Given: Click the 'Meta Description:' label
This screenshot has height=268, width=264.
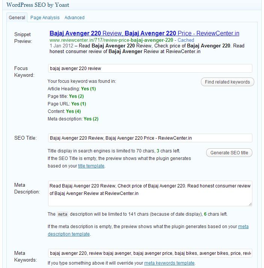Looking at the screenshot, I should click(27, 188).
